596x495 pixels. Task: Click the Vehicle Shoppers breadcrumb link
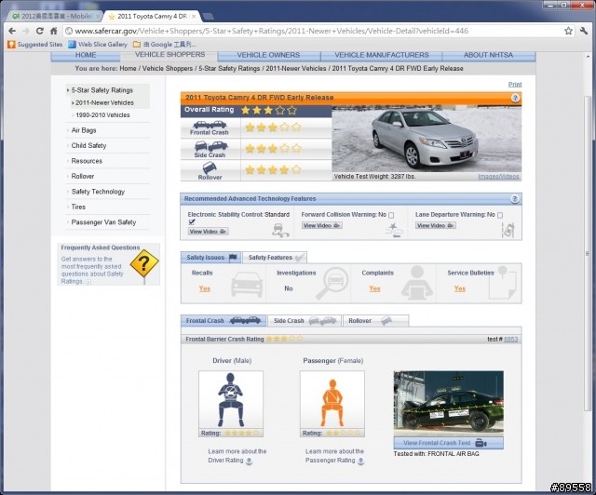pyautogui.click(x=168, y=68)
